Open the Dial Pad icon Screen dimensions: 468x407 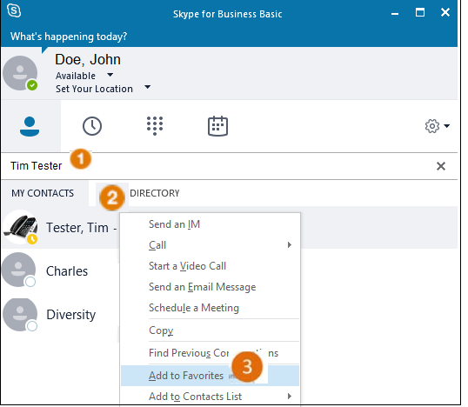pos(155,125)
